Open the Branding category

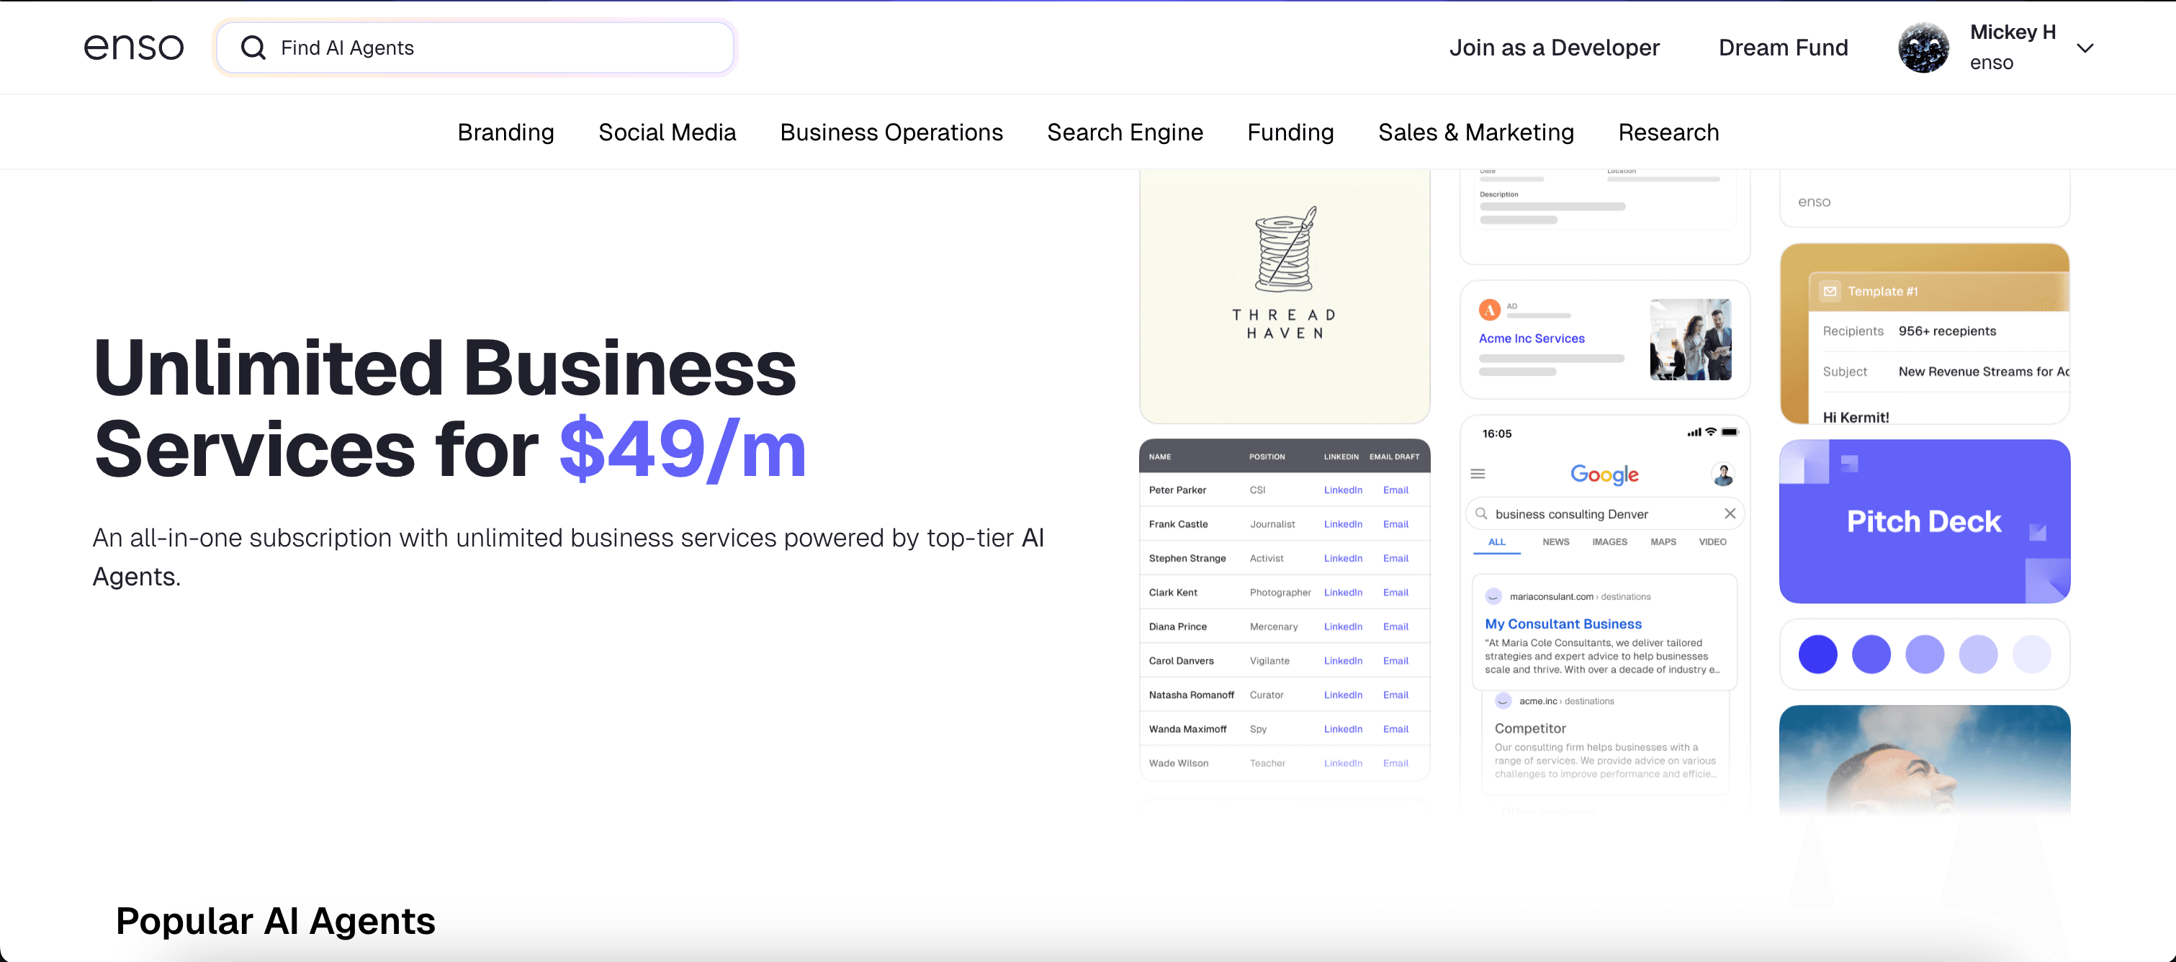(505, 132)
